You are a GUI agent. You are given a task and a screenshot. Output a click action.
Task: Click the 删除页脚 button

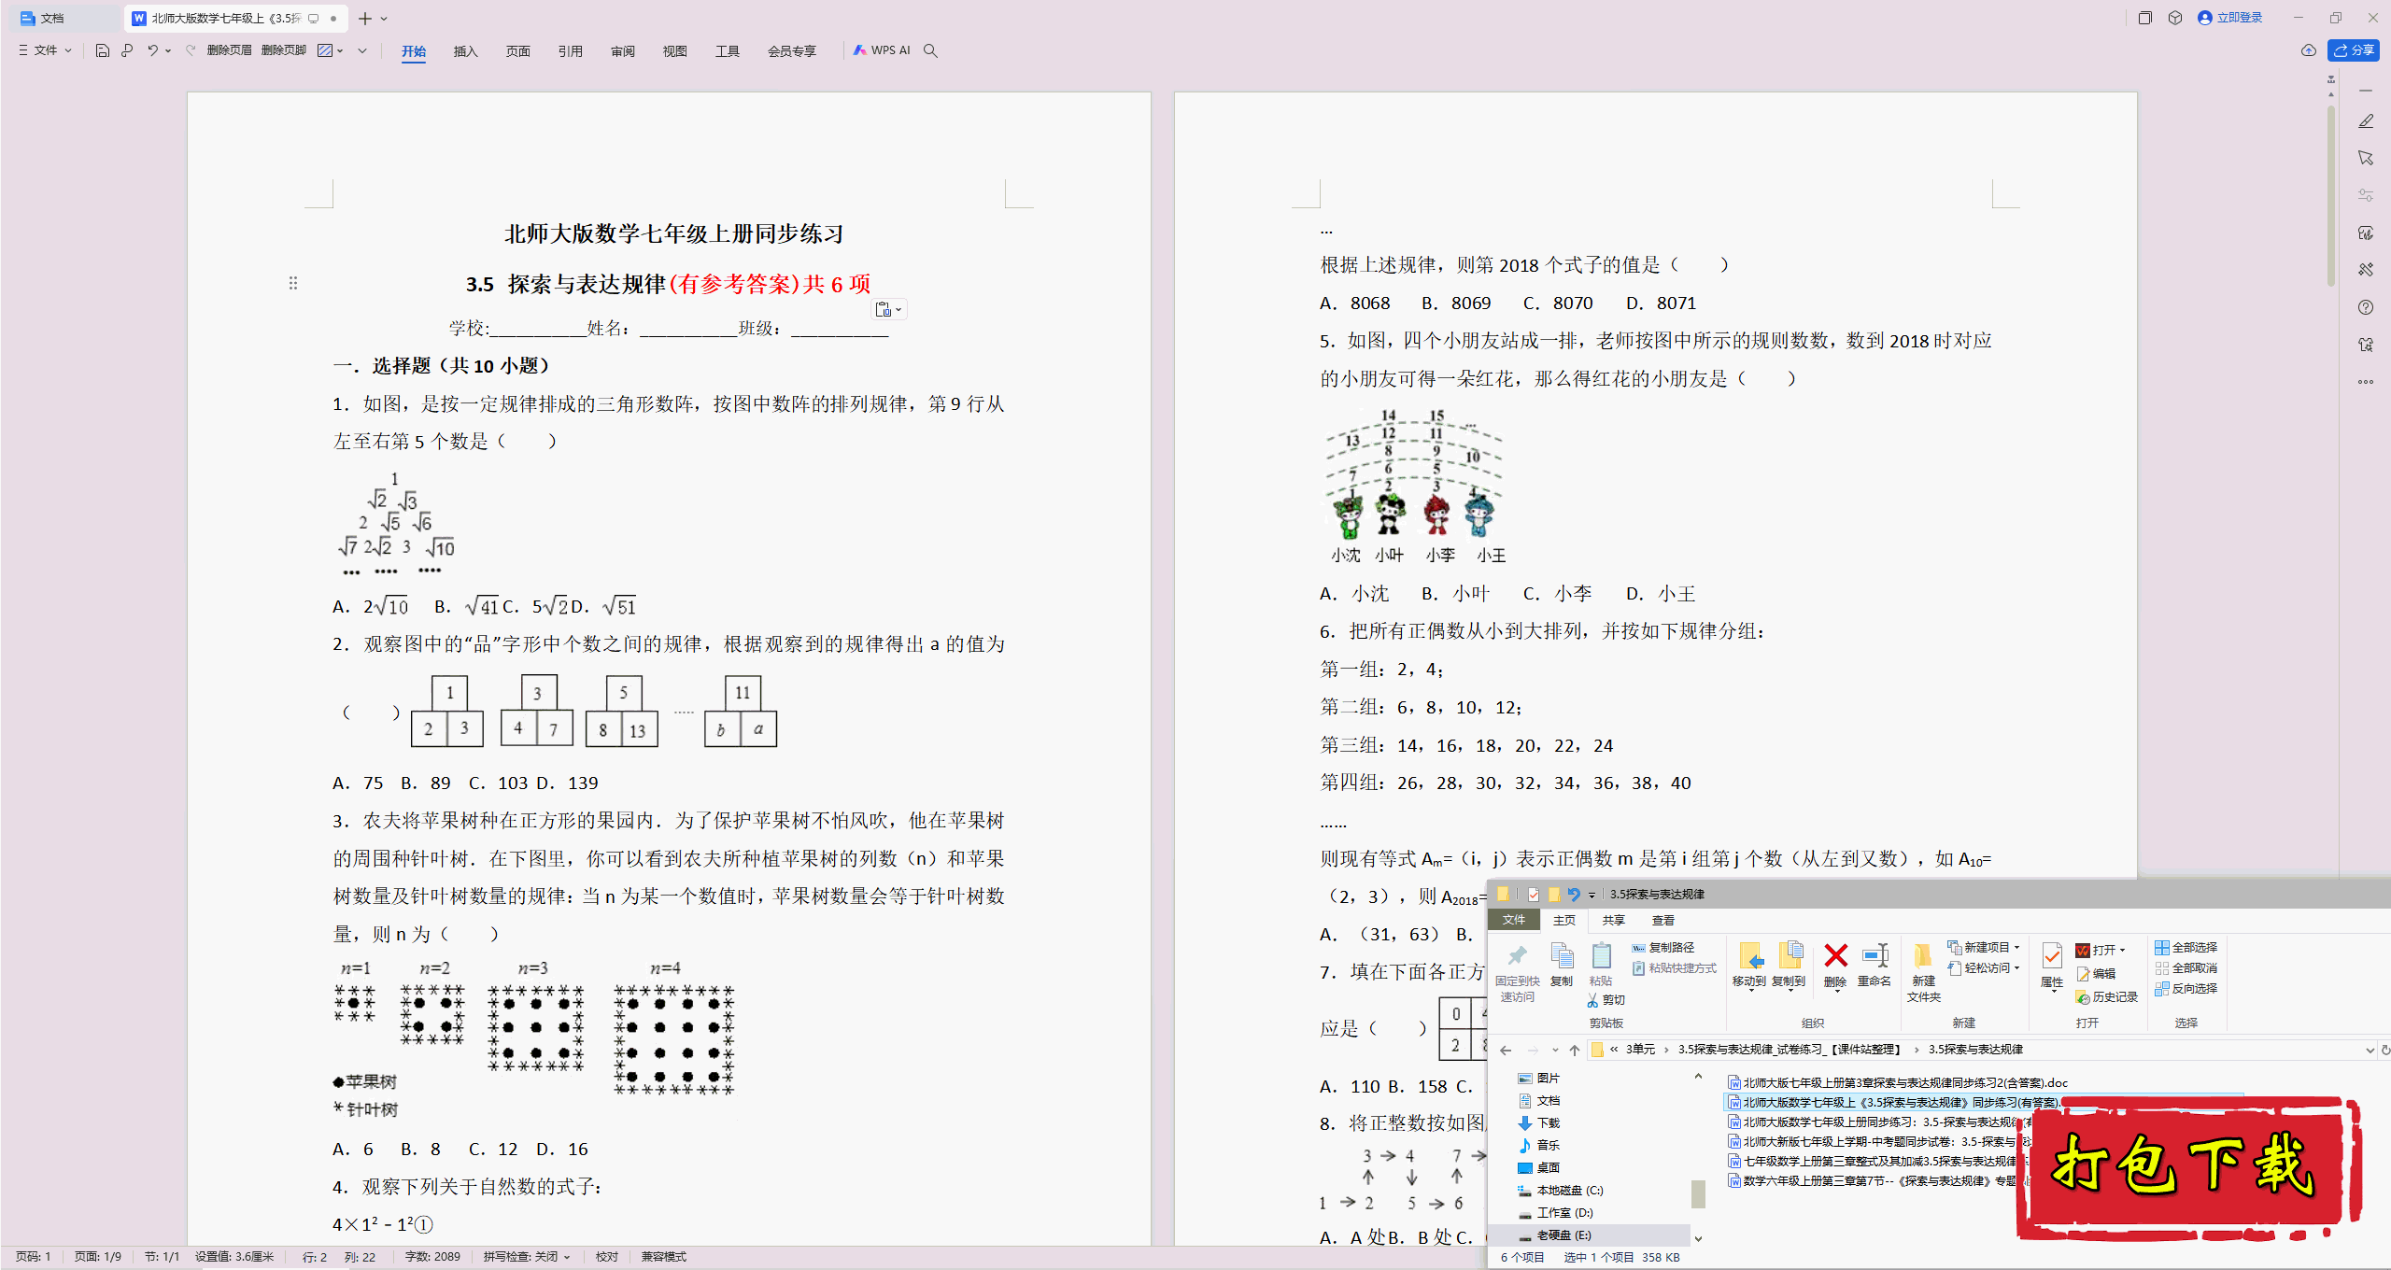tap(284, 50)
